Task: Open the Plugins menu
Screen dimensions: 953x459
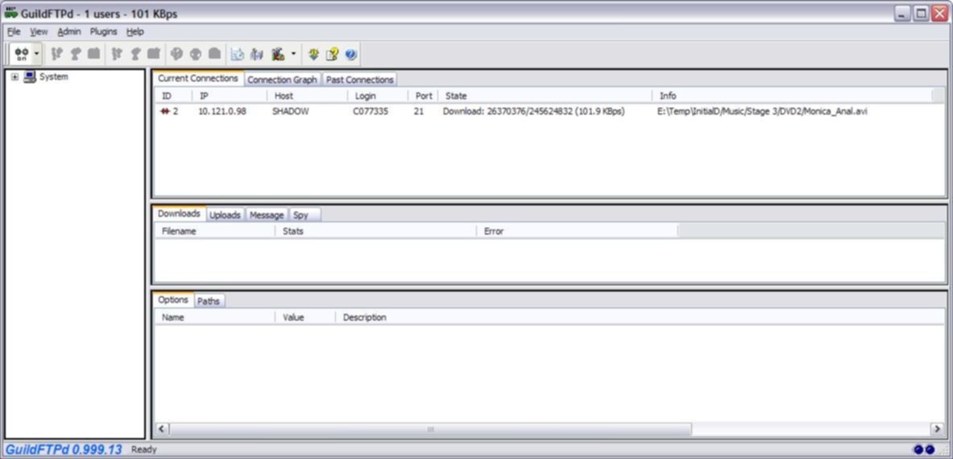Action: click(x=103, y=31)
